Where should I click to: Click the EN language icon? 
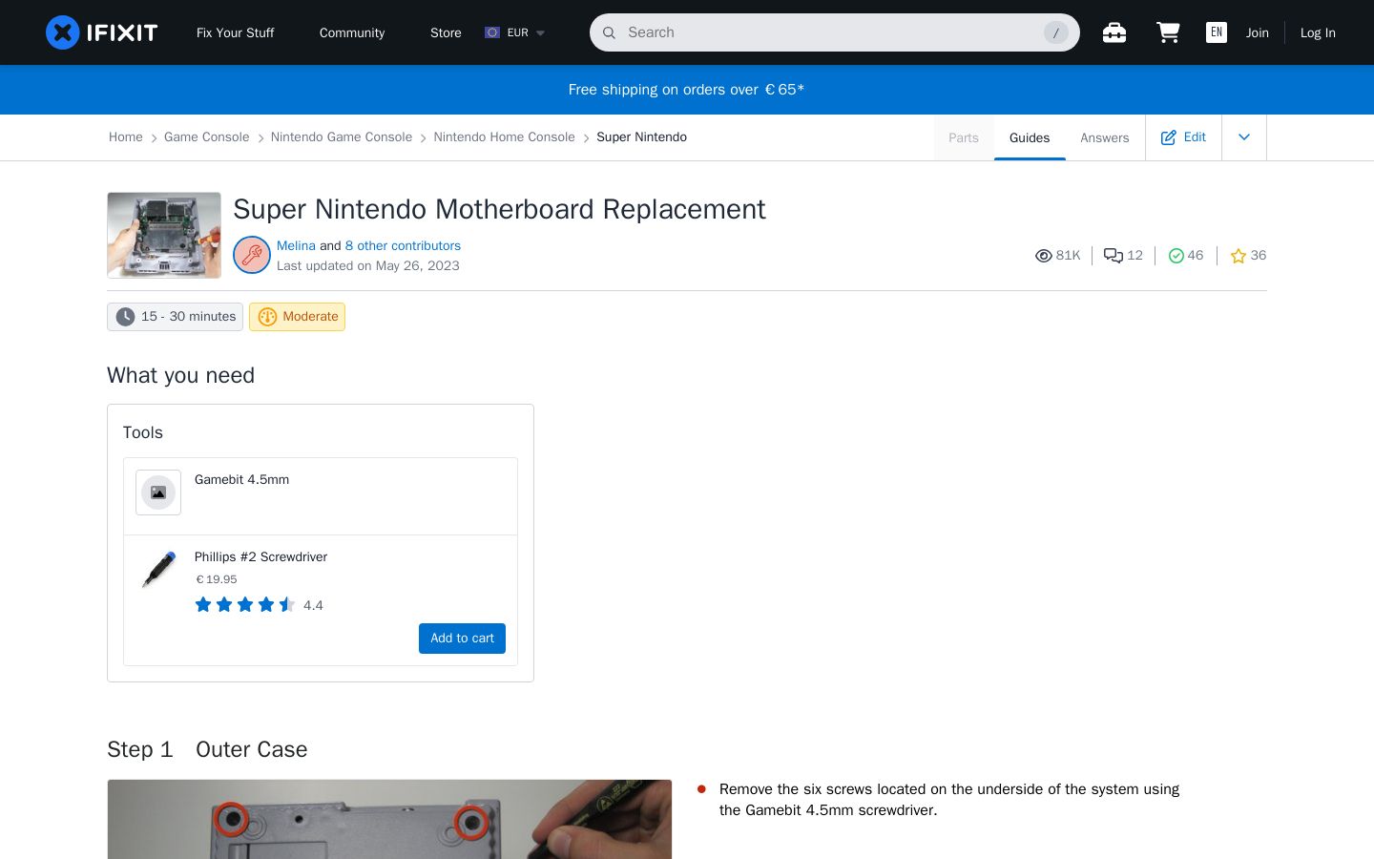(x=1217, y=32)
